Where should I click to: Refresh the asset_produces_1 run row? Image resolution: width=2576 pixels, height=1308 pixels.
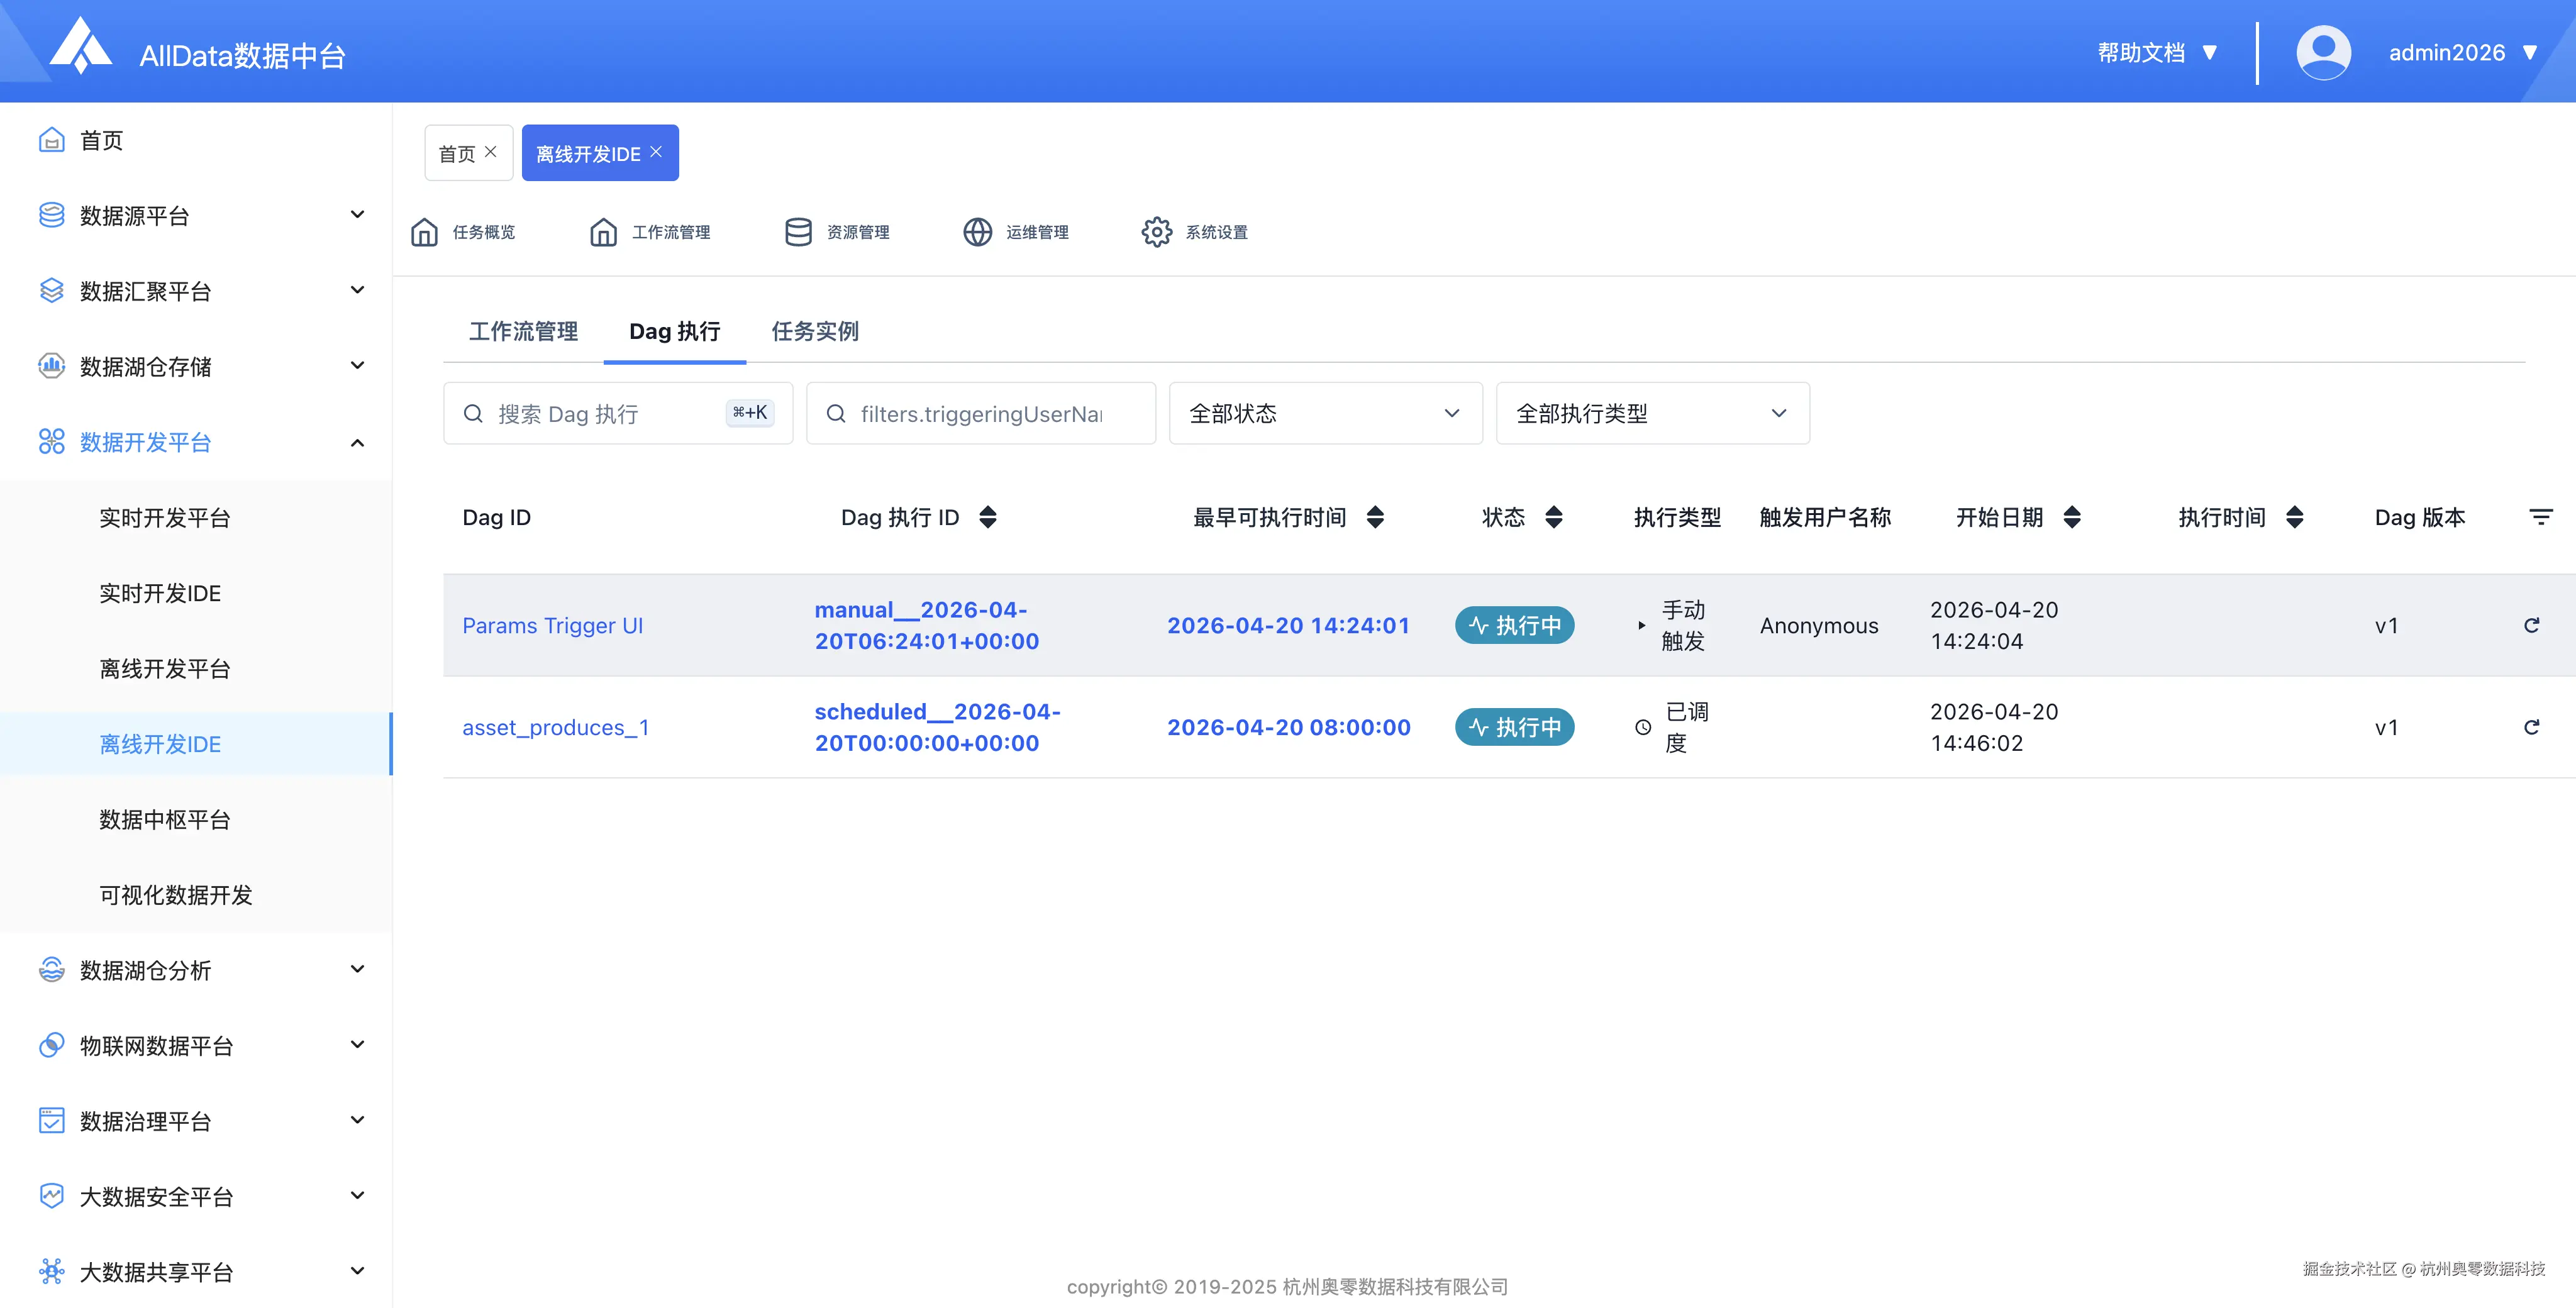click(x=2531, y=727)
